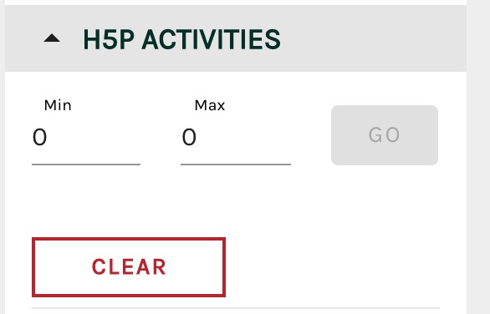Apply the Min and Max range with GO
The height and width of the screenshot is (314, 490).
click(x=385, y=135)
